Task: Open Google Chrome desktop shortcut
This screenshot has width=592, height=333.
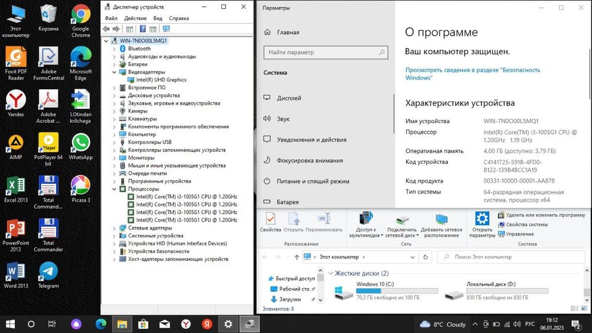Action: [81, 21]
